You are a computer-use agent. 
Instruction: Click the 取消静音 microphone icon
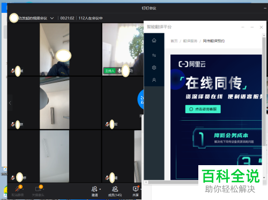(x=18, y=189)
